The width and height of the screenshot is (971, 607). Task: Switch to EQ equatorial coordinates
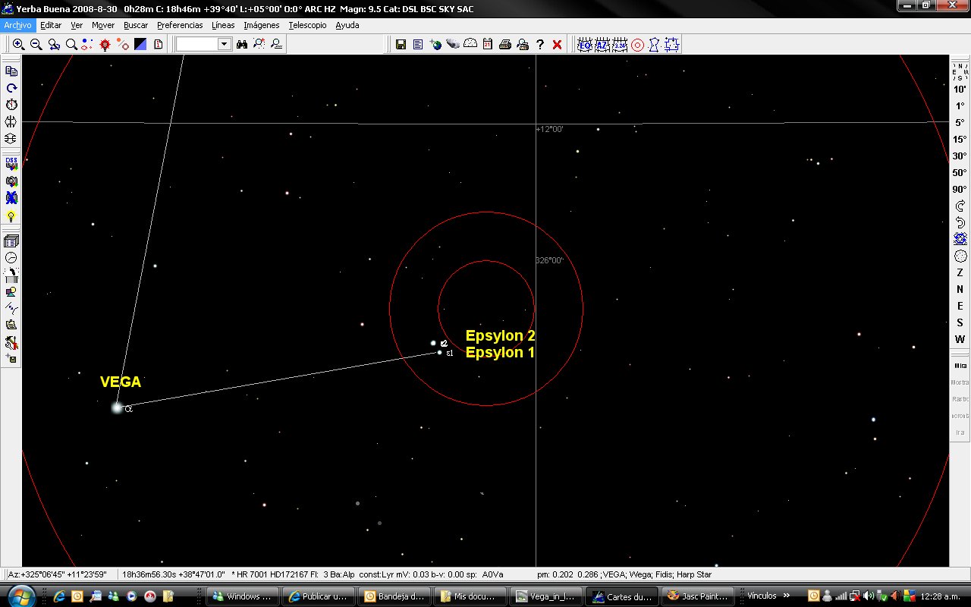point(585,45)
